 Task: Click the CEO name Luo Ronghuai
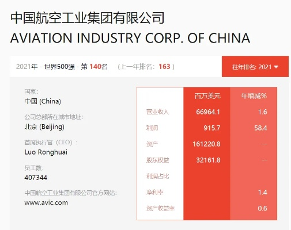click(46, 152)
